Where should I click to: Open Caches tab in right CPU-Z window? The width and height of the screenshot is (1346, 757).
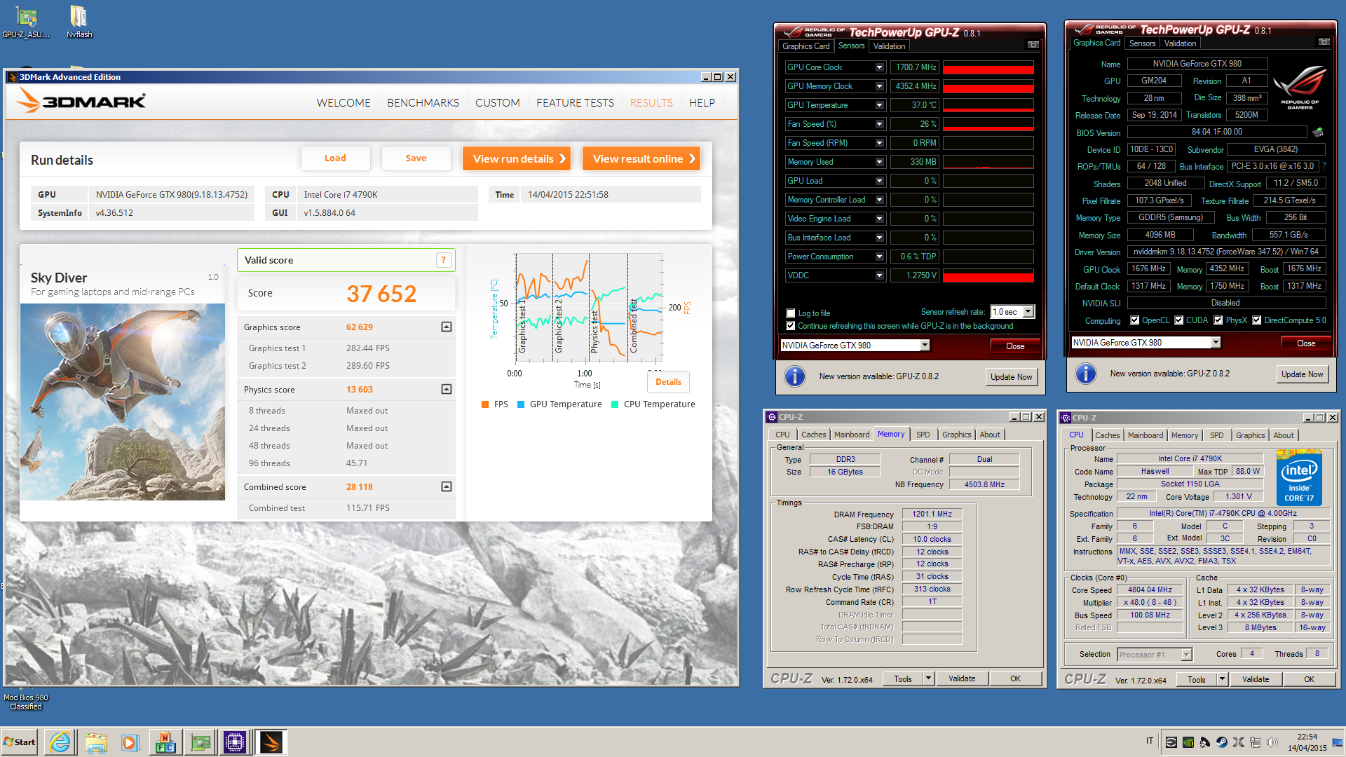click(1107, 435)
